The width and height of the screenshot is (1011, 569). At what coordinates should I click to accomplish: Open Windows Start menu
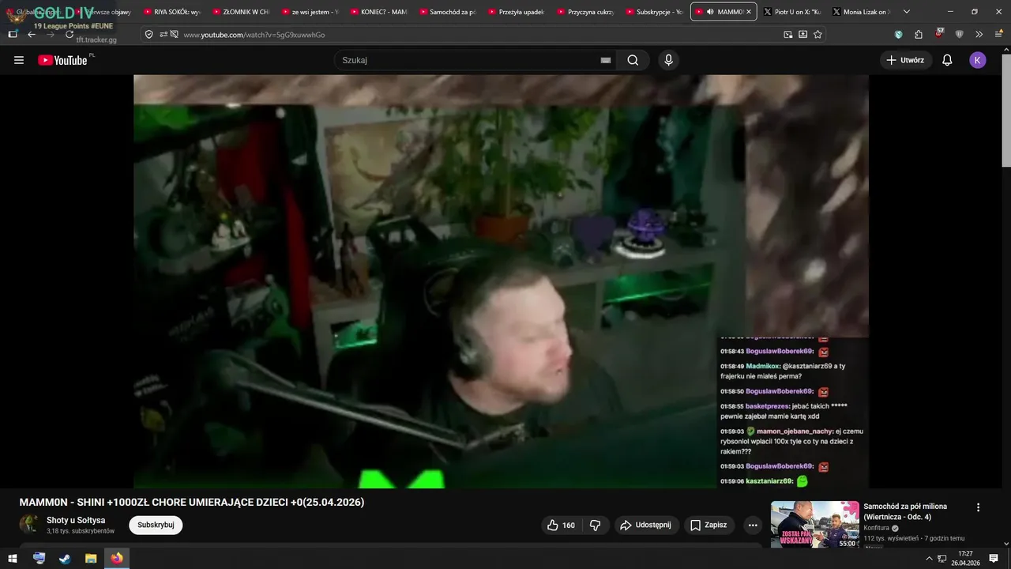pyautogui.click(x=13, y=558)
